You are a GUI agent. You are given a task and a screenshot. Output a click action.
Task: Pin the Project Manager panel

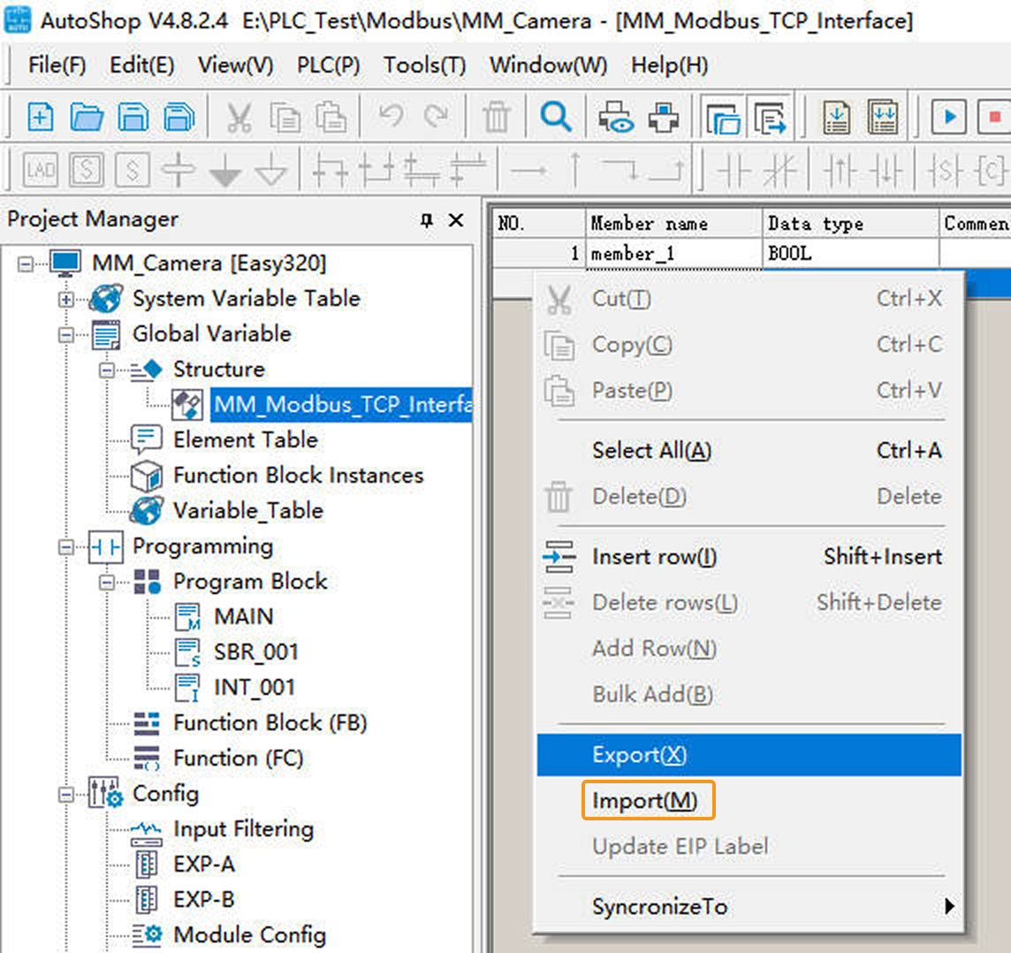click(x=427, y=220)
